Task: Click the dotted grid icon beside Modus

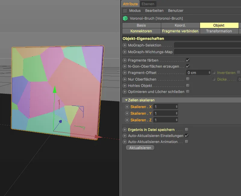Action: pyautogui.click(x=125, y=11)
